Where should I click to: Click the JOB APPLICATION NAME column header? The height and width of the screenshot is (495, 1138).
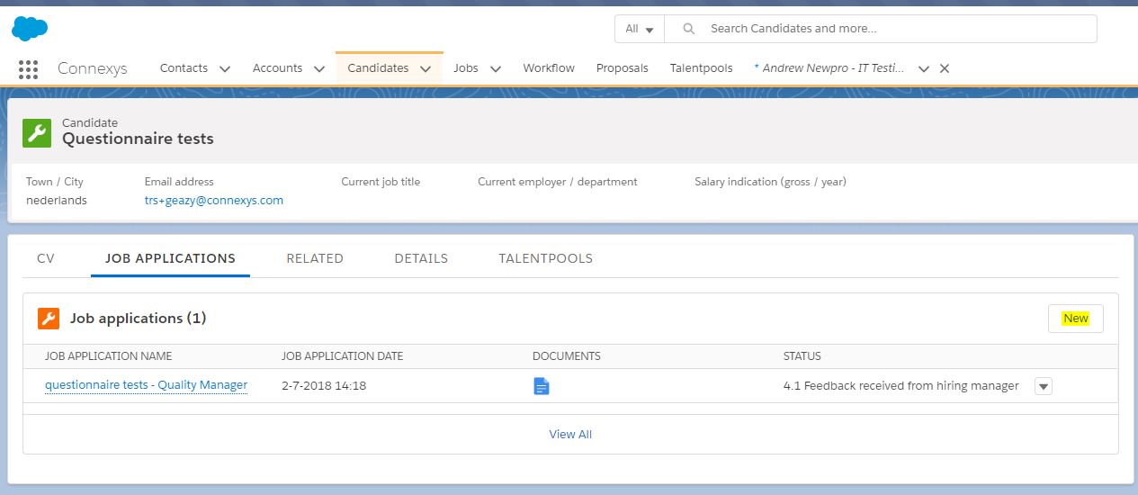click(x=108, y=356)
